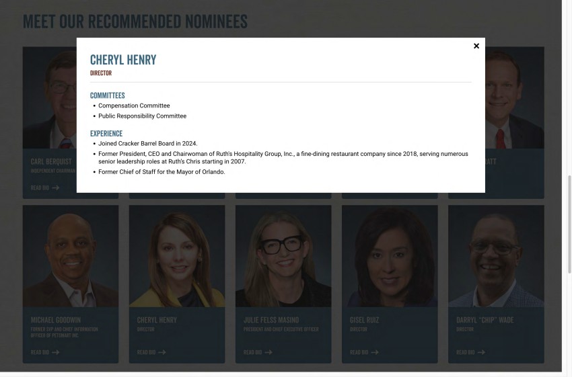Click the Committees section heading
Image resolution: width=572 pixels, height=377 pixels.
tap(107, 95)
